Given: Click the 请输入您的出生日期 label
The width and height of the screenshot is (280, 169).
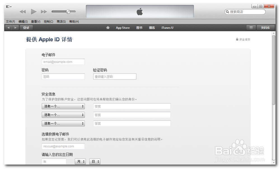Looking at the screenshot, I should pyautogui.click(x=57, y=154).
